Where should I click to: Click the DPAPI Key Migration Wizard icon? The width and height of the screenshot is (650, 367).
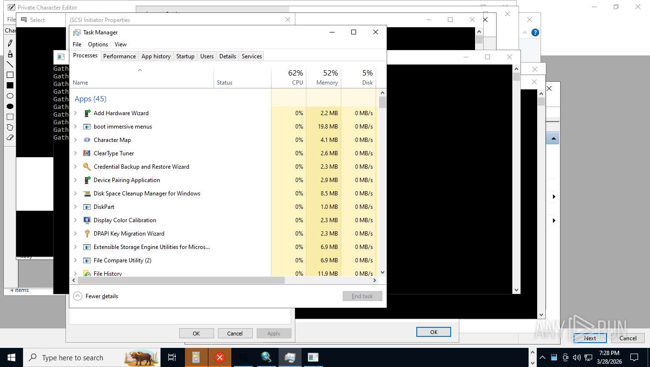click(87, 234)
